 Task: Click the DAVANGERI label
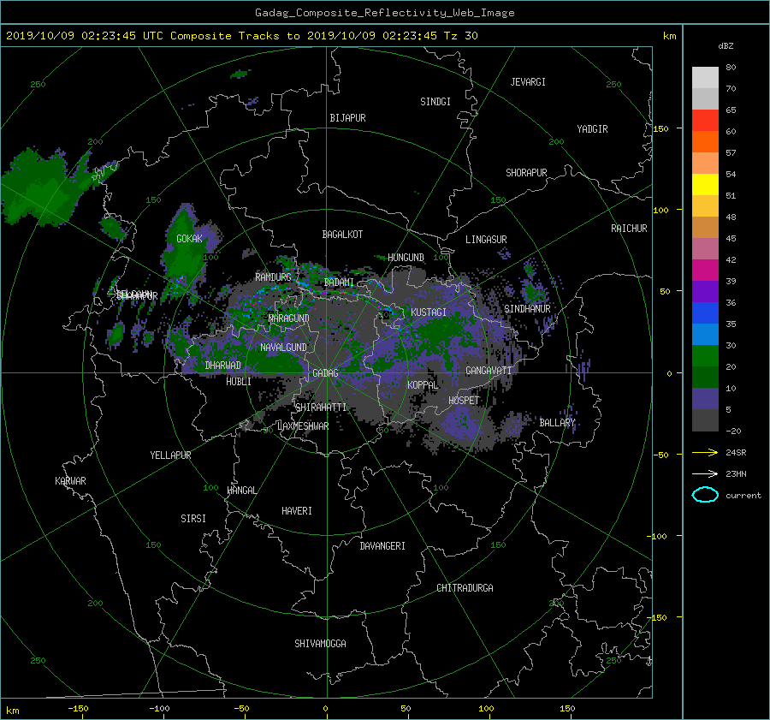pyautogui.click(x=382, y=546)
